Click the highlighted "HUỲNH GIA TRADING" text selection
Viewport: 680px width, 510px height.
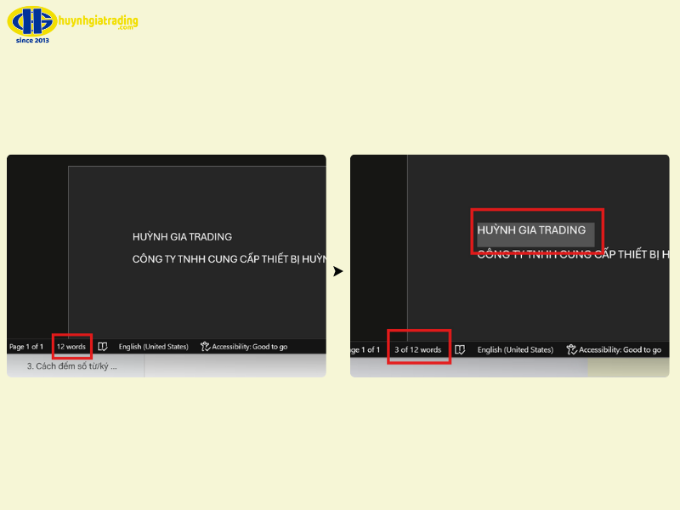coord(531,230)
